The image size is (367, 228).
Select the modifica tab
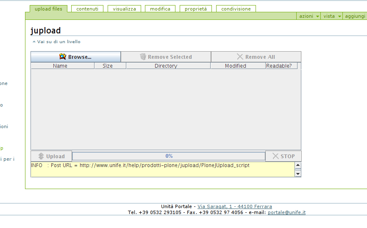(x=160, y=9)
